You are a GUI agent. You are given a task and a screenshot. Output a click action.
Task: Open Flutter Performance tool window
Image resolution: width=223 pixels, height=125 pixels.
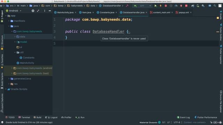(x=206, y=117)
